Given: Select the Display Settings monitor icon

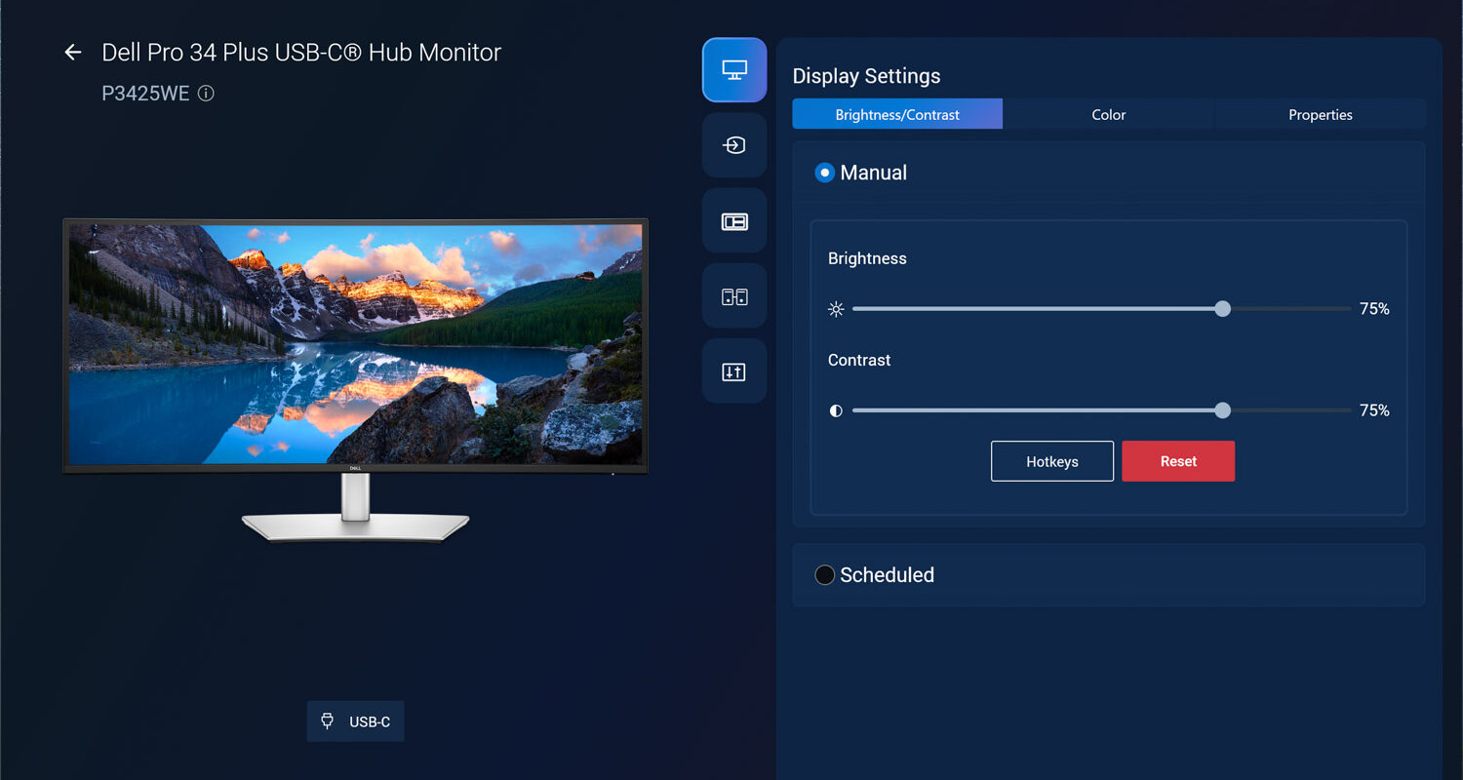Looking at the screenshot, I should [734, 70].
